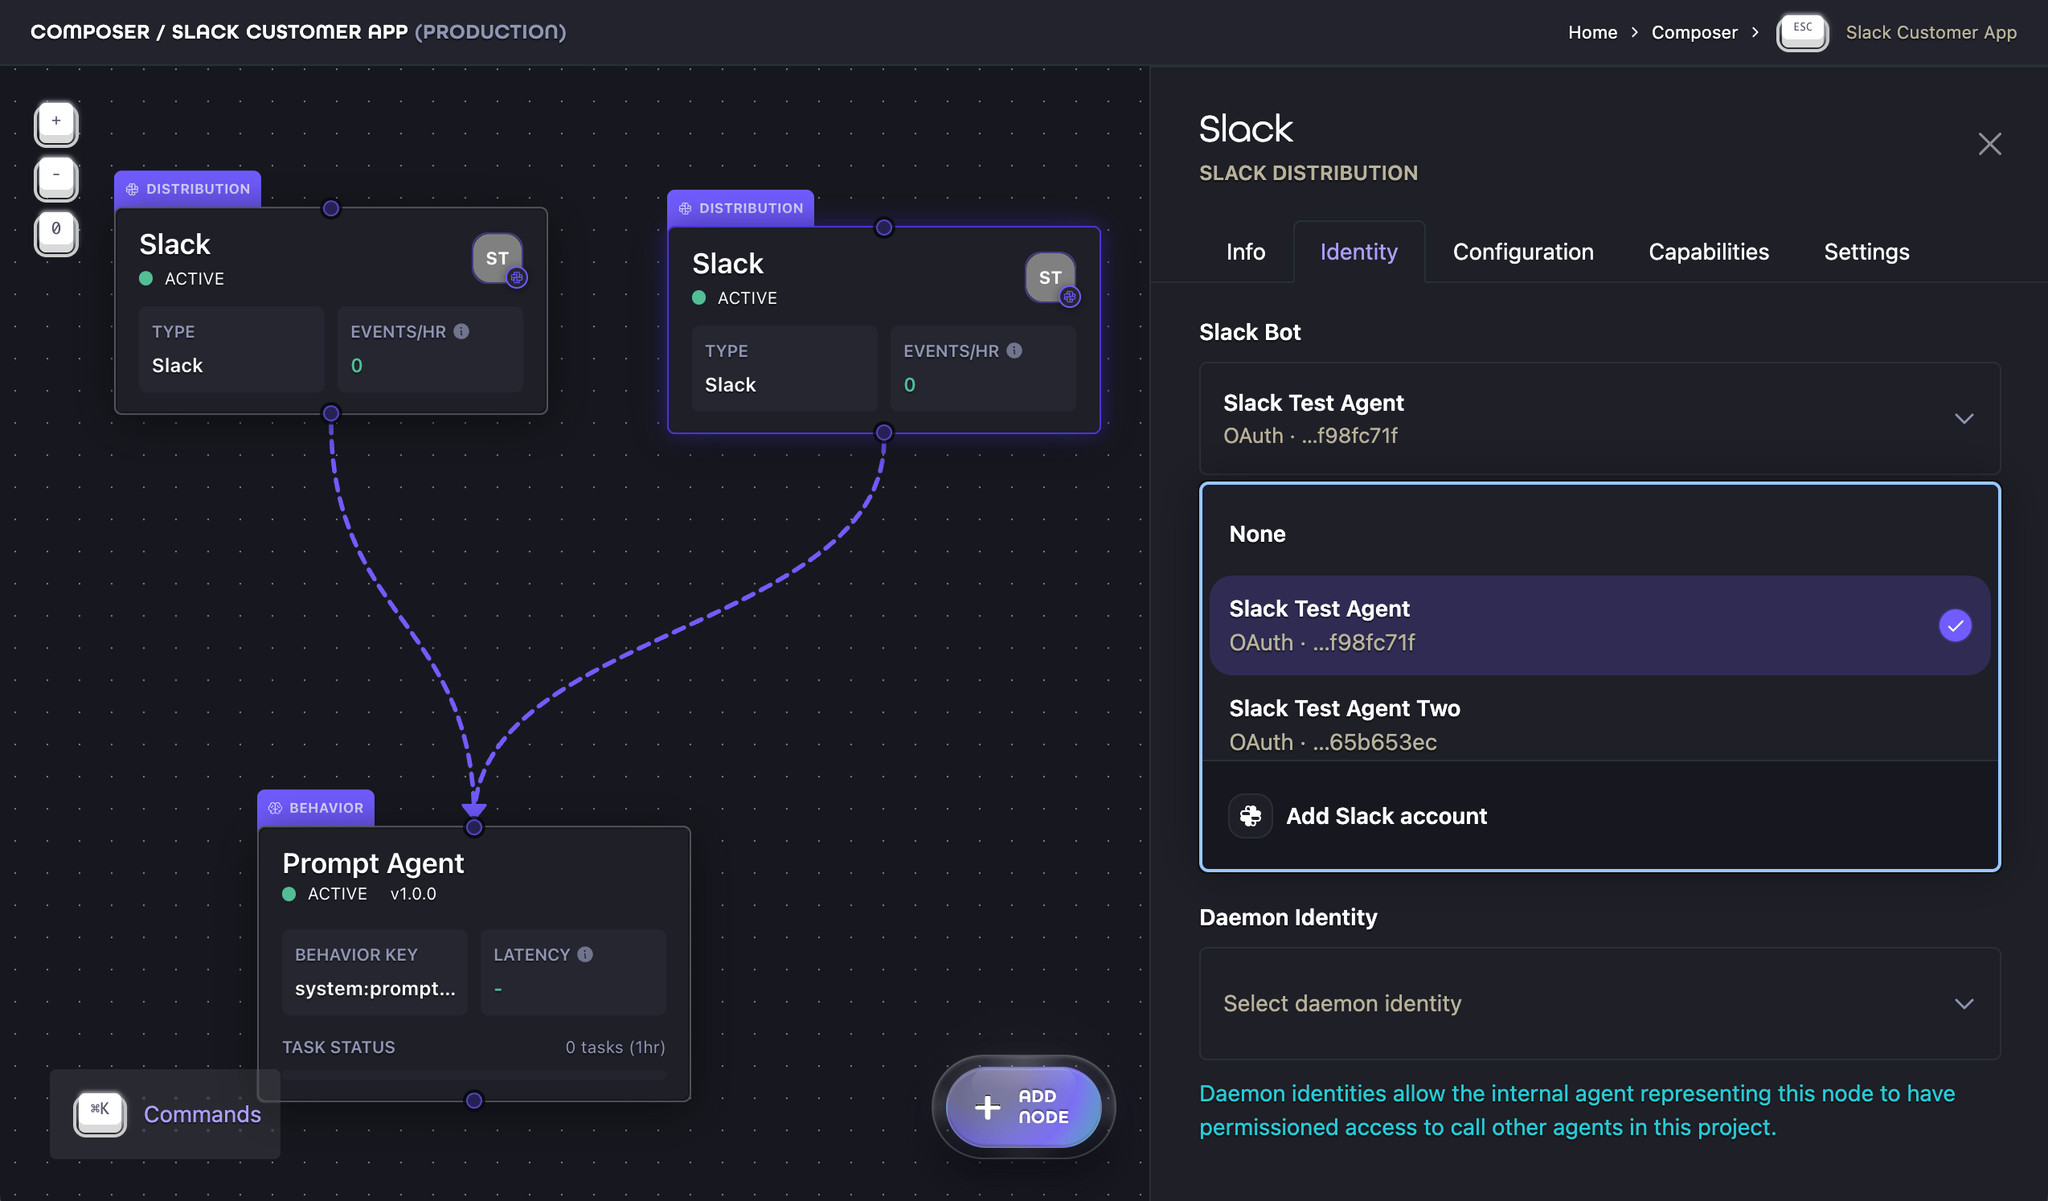This screenshot has width=2048, height=1201.
Task: Open the Settings tab
Action: pos(1866,252)
